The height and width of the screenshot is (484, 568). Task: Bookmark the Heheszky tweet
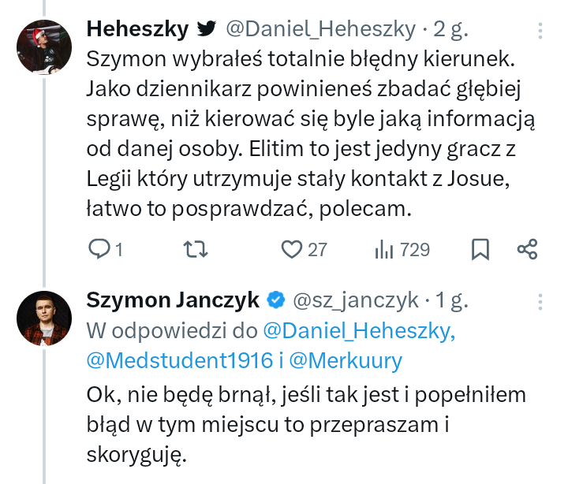point(480,250)
